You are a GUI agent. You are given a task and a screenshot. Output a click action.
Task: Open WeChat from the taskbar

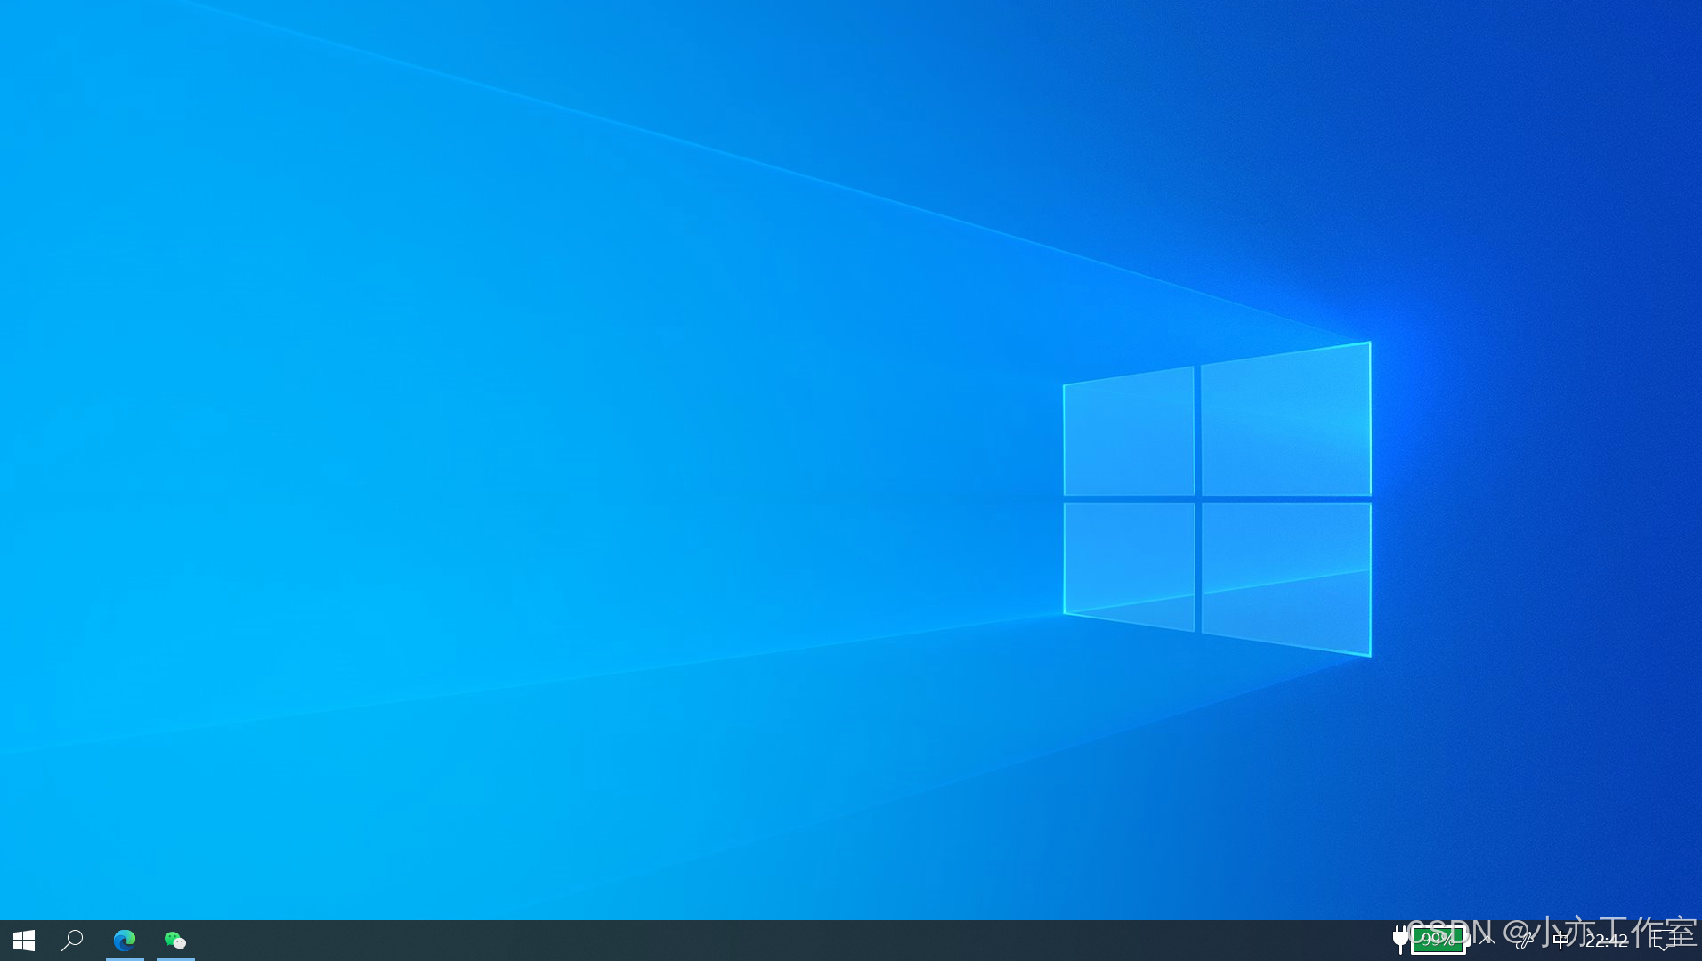pyautogui.click(x=175, y=941)
